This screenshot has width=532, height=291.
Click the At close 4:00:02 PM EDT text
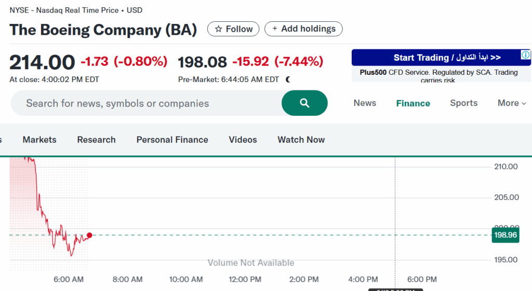(x=54, y=80)
